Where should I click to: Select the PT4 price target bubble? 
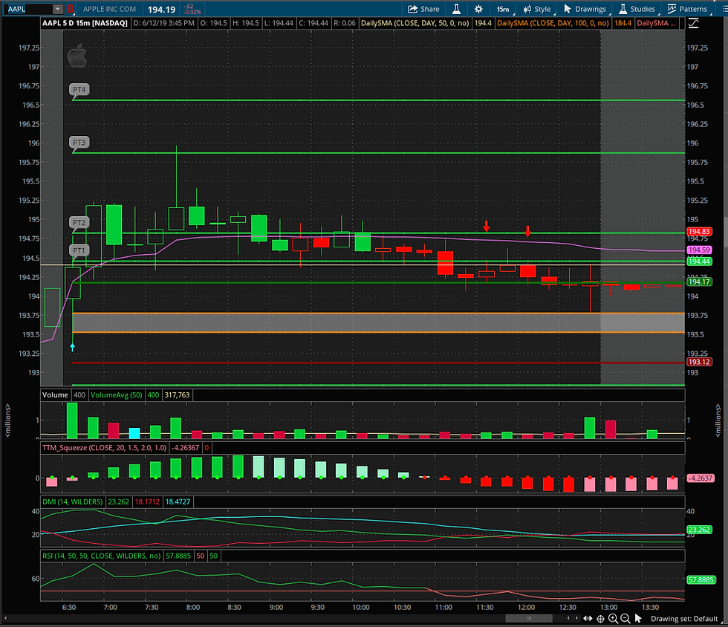(x=79, y=90)
